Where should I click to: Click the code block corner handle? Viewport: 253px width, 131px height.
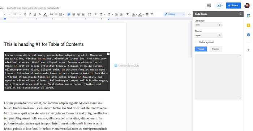tap(108, 54)
